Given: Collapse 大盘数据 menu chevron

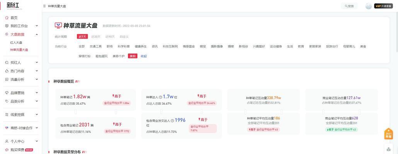Looking at the screenshot, I should 37,34.
